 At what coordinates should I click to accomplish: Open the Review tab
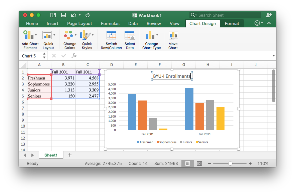pyautogui.click(x=154, y=23)
